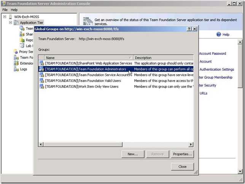This screenshot has width=245, height=184.
Task: Open the Help menu
Action: click(x=14, y=10)
